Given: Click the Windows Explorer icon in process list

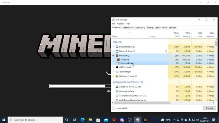Looking at the screenshot, I should tap(117, 76).
